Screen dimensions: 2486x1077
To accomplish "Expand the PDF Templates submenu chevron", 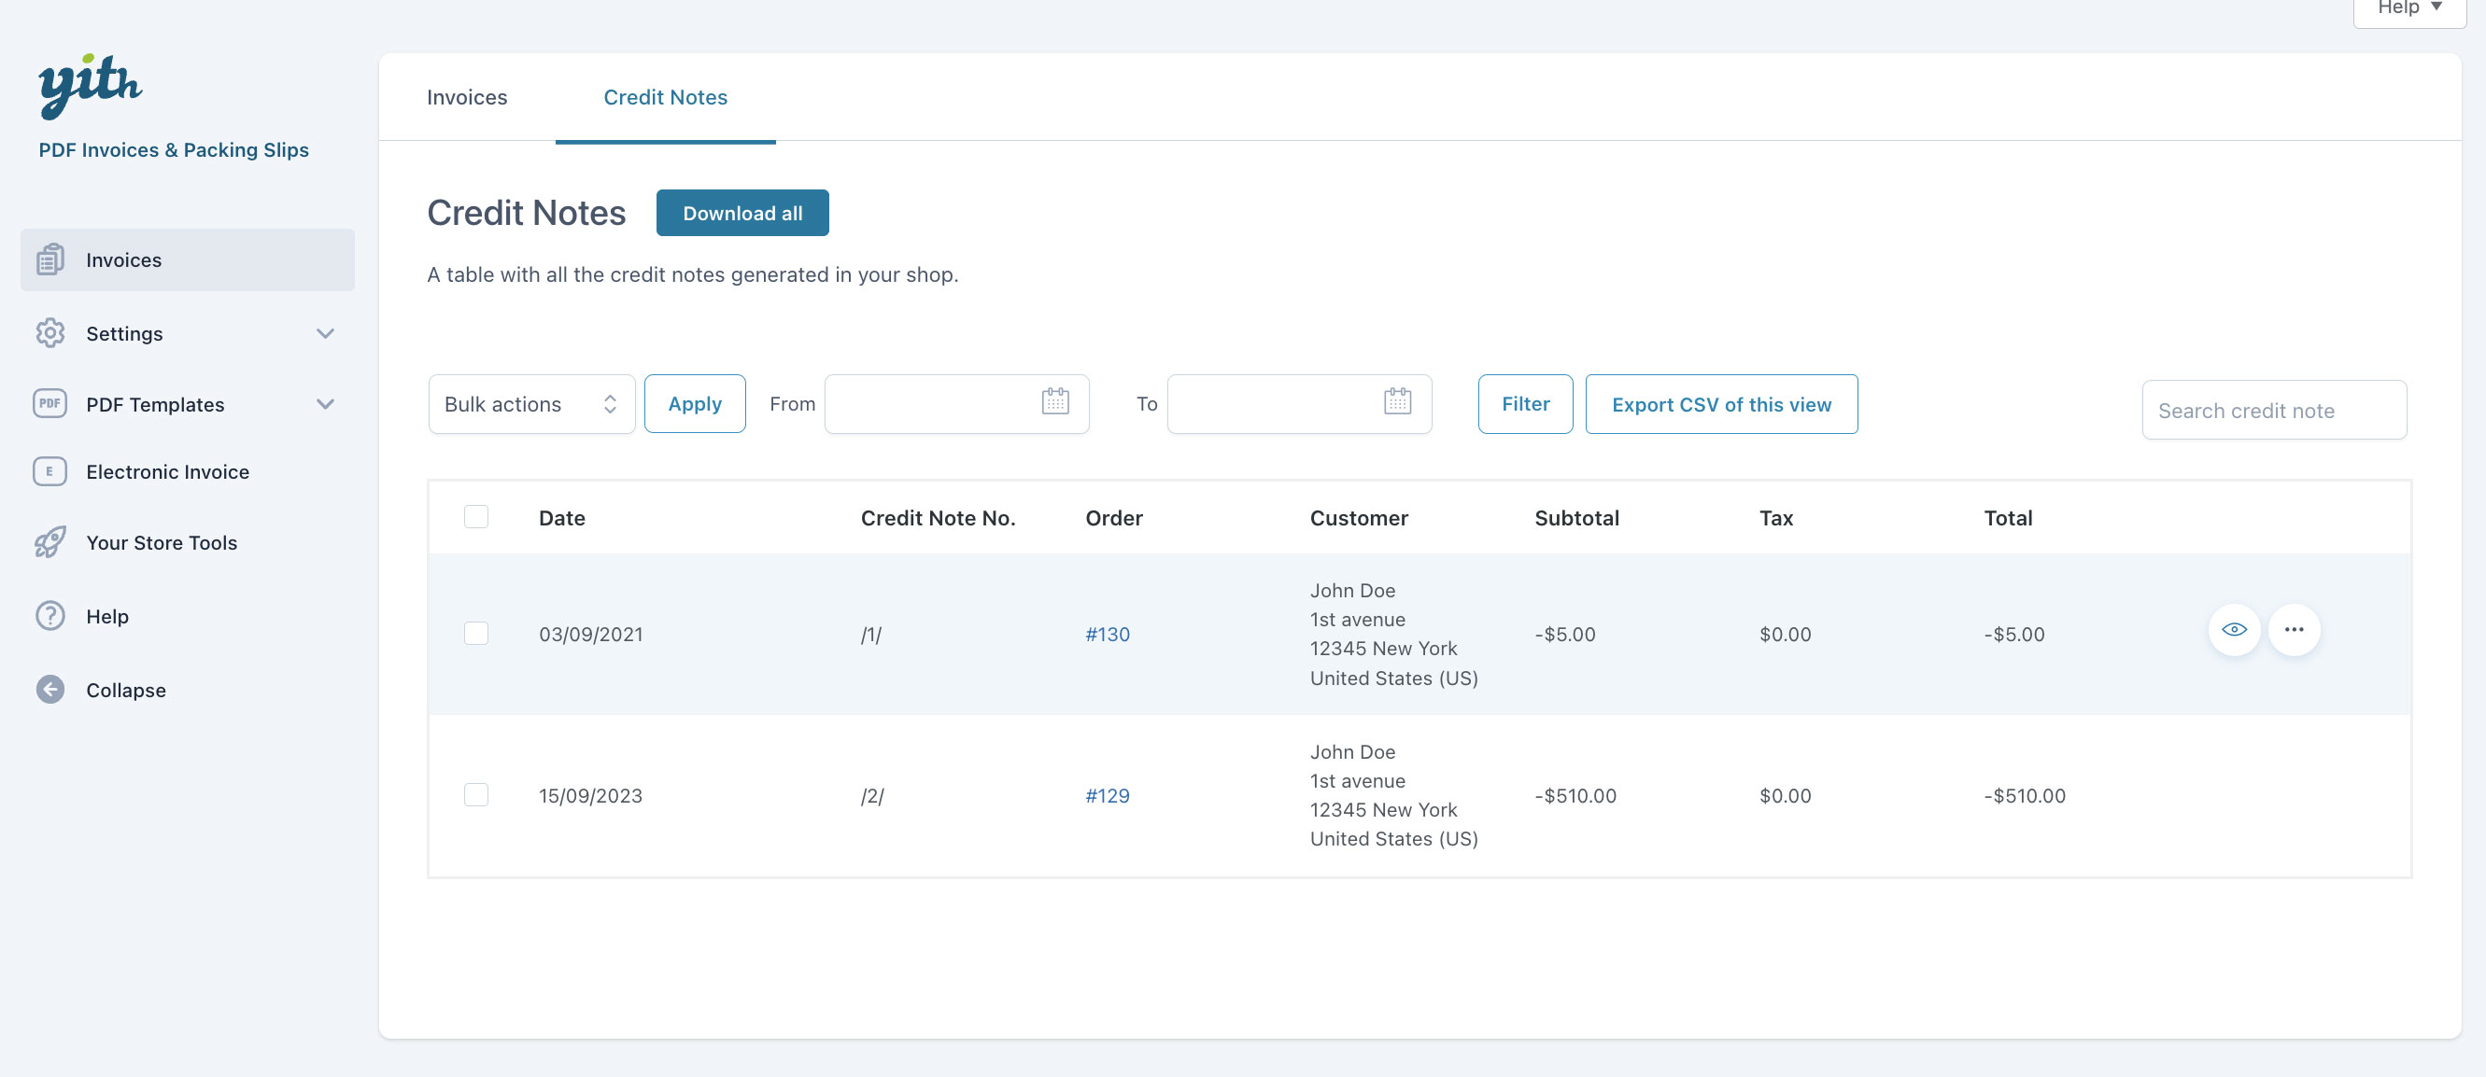I will pyautogui.click(x=325, y=403).
